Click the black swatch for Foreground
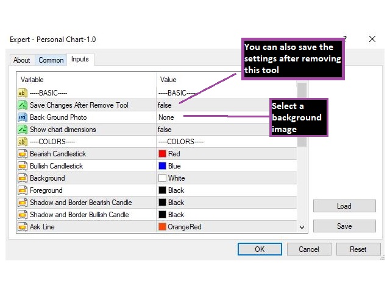Image resolution: width=390 pixels, height=292 pixels. pos(163,190)
